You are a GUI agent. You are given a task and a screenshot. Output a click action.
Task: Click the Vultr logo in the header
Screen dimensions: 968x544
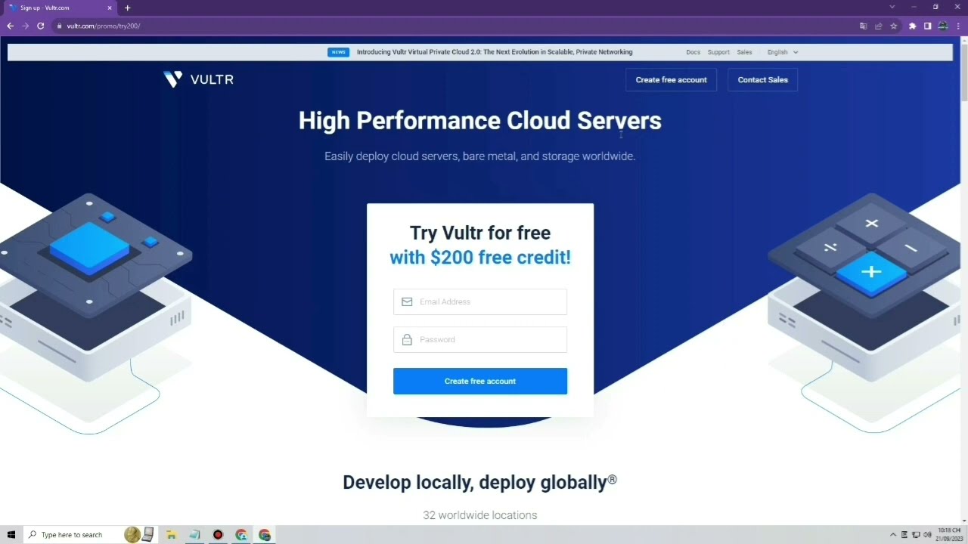pos(198,79)
